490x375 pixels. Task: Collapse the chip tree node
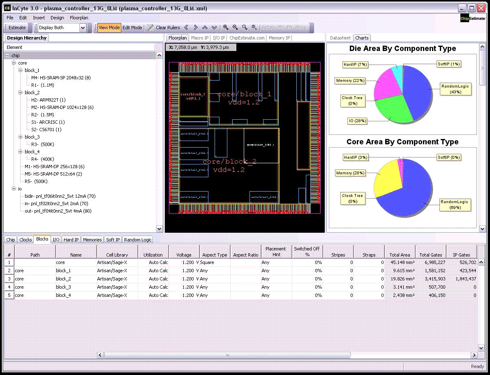pos(7,56)
